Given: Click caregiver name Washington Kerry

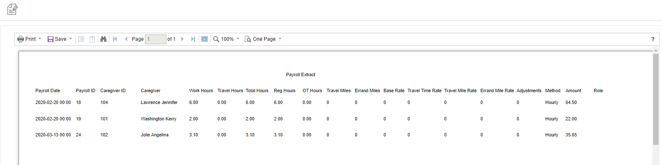Looking at the screenshot, I should pos(158,119).
